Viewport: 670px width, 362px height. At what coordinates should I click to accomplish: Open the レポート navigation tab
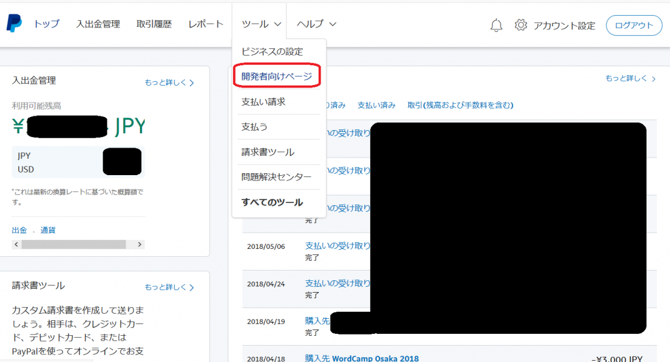click(205, 24)
